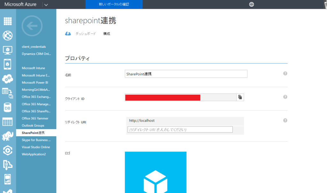Select MorningGirl.WebA... application
Screen dimensions: 327x193
(x=36, y=90)
